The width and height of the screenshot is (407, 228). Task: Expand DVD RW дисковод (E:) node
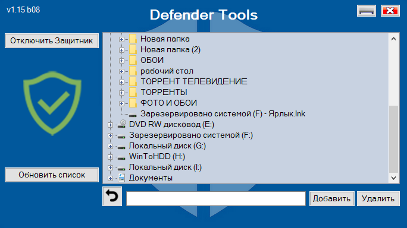tap(110, 125)
